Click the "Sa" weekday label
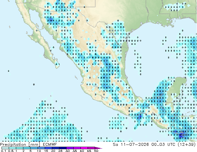 [x=115, y=145]
